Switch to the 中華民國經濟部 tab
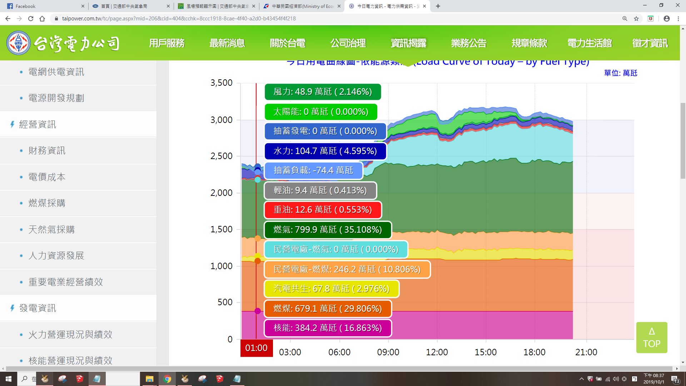The image size is (686, 386). point(302,6)
